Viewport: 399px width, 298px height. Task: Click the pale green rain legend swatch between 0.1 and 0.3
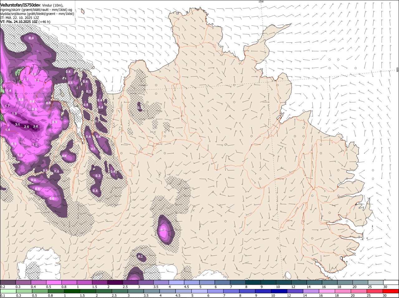(8, 291)
